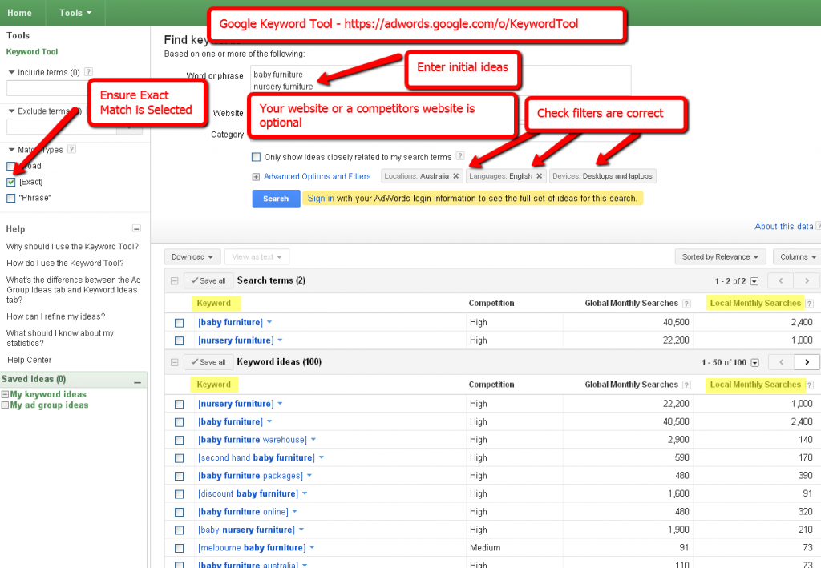Click help icon next to Include terms
This screenshot has height=568, width=821.
(88, 72)
